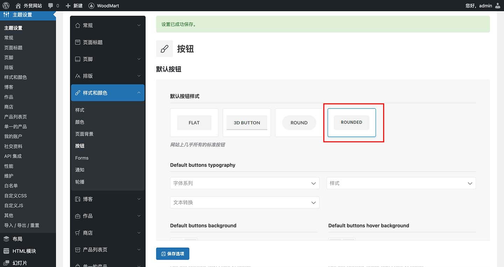Expand the 排版 section chevron
504x267 pixels.
pos(139,76)
